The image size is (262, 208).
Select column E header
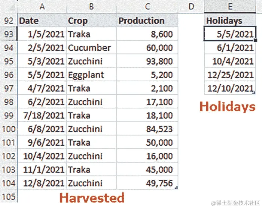tap(230, 6)
